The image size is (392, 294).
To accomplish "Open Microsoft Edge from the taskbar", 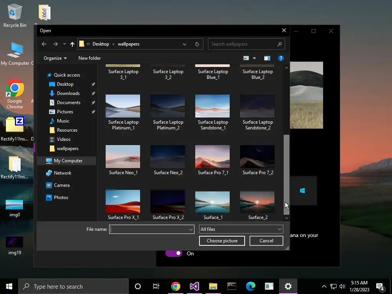I will coord(250,286).
